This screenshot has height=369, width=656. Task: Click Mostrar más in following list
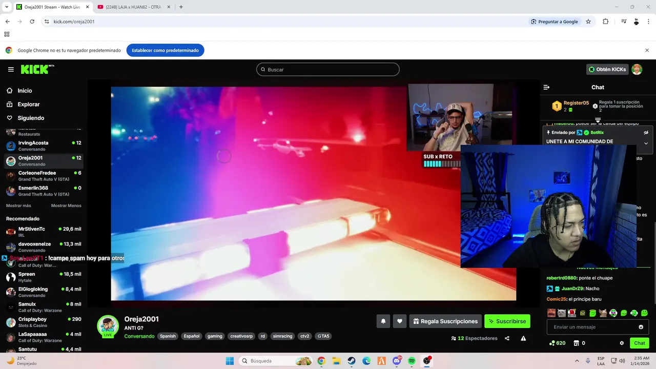pyautogui.click(x=18, y=206)
